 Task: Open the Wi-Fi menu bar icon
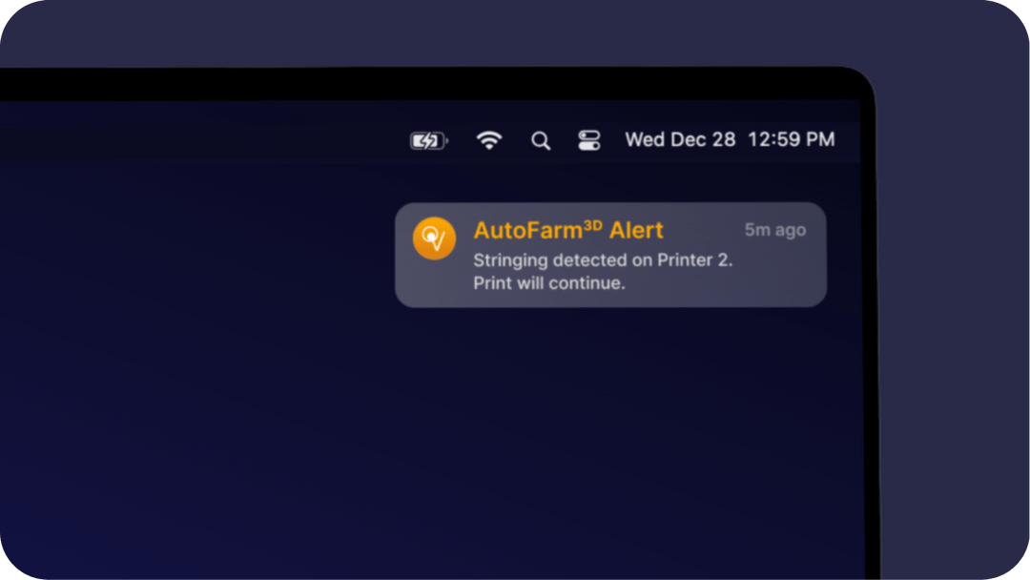click(489, 140)
